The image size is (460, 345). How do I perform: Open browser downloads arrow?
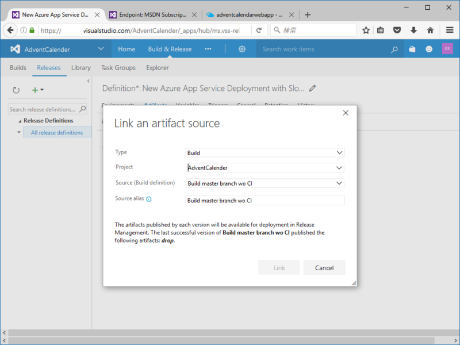pyautogui.click(x=413, y=30)
